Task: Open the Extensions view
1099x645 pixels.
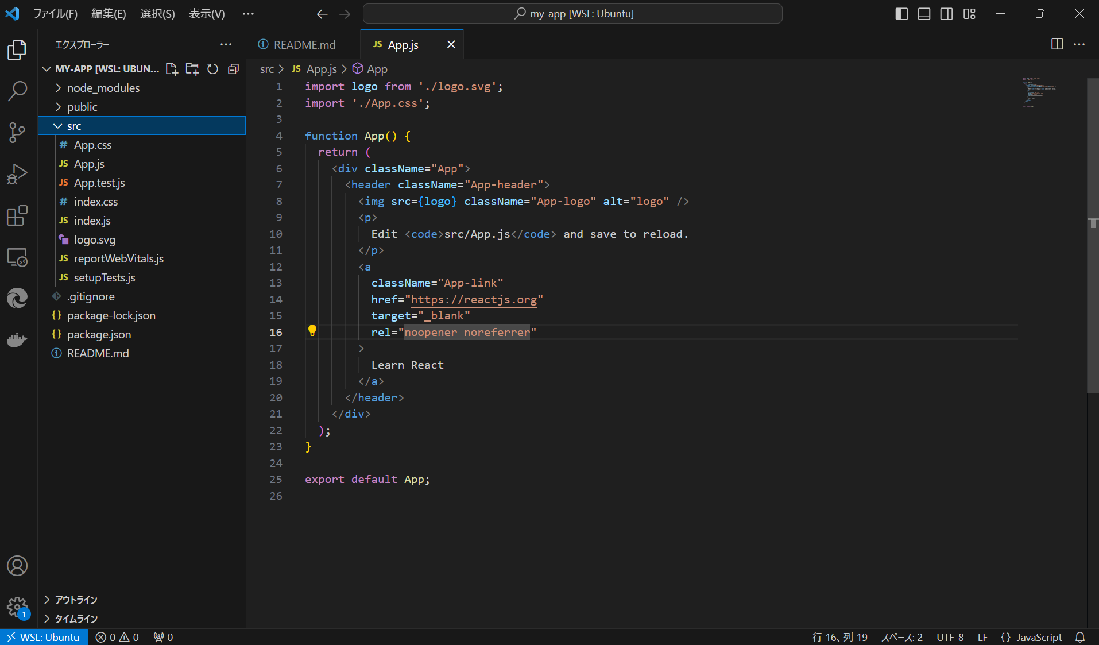Action: [17, 216]
